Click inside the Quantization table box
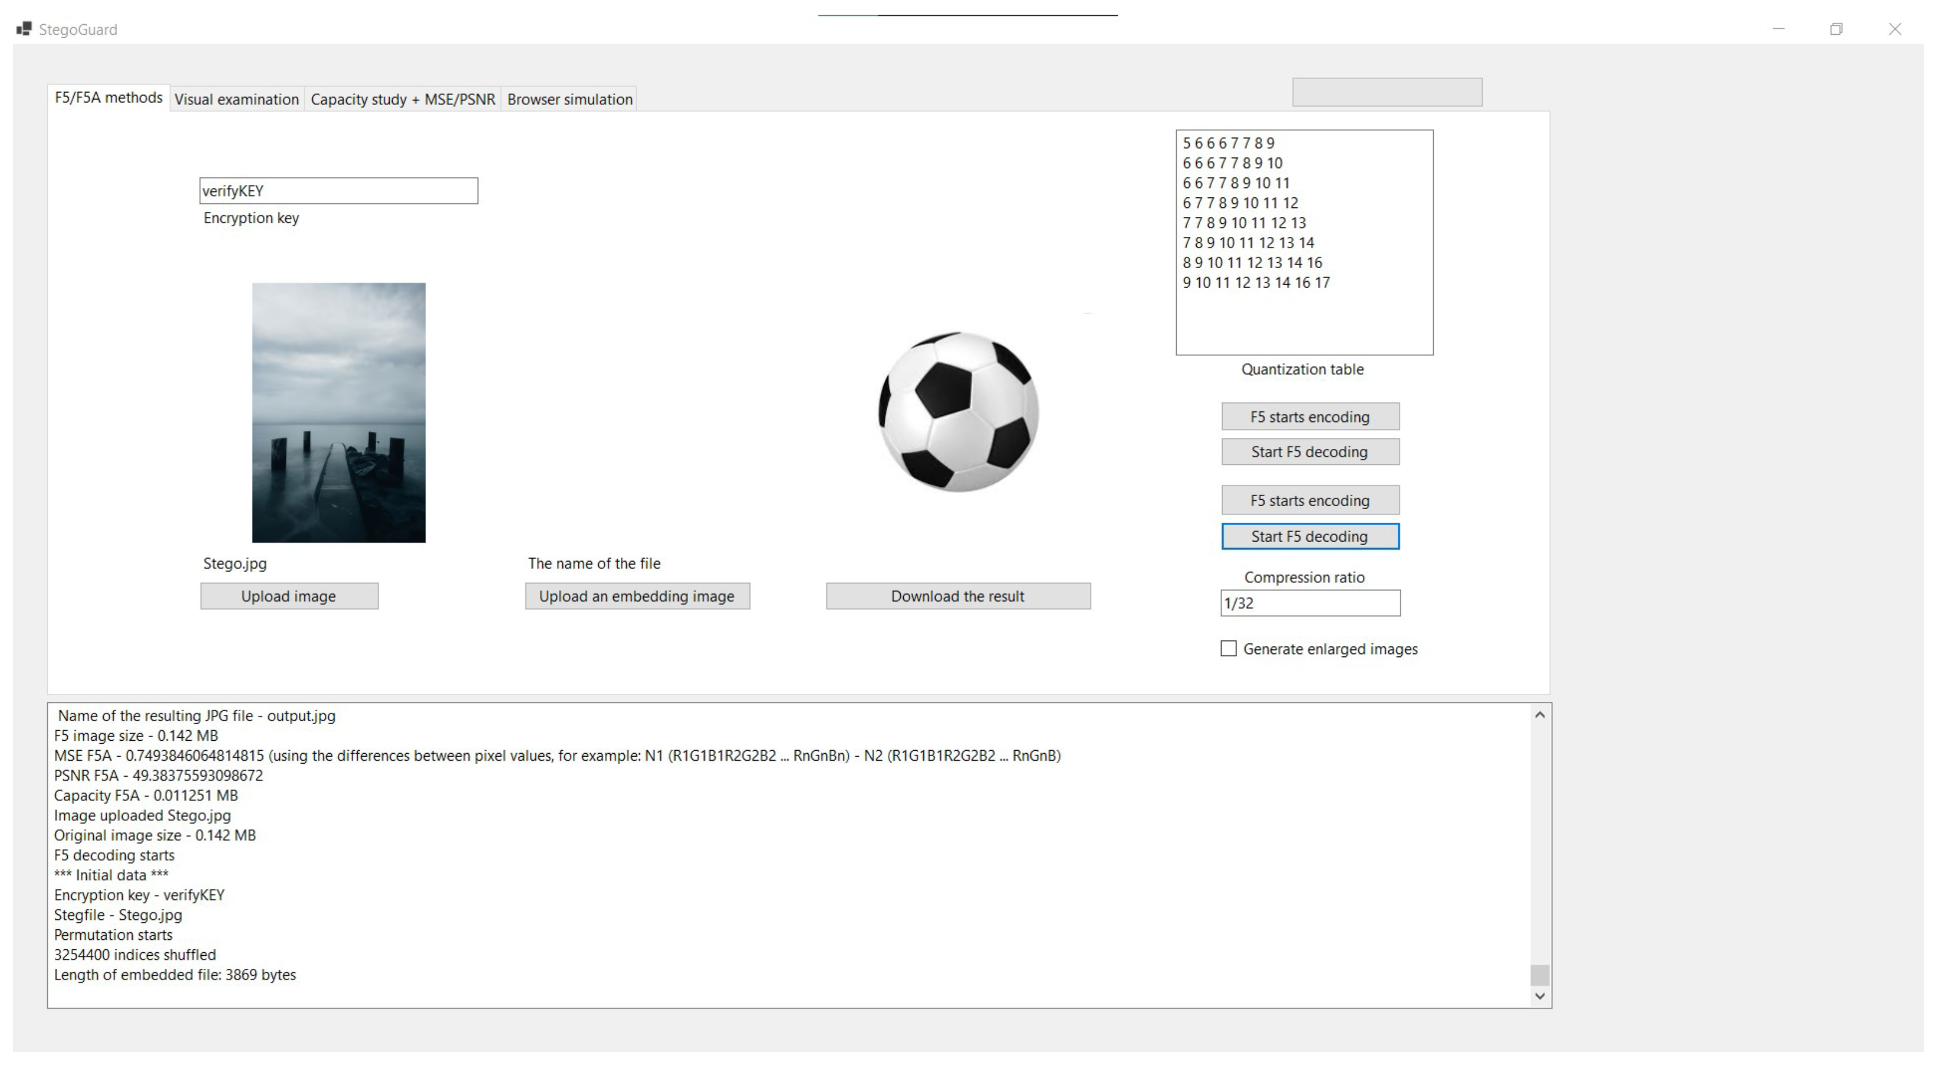The image size is (1933, 1066). tap(1304, 242)
